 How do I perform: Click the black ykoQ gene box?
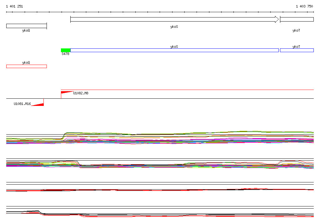(x=27, y=26)
